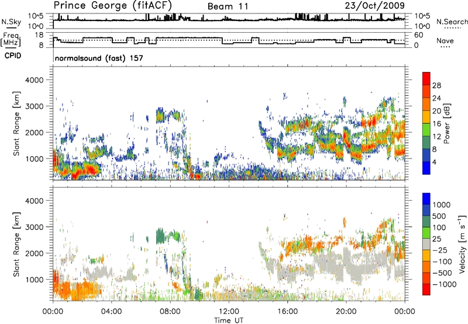Click the 'N.Sky' legend label
The height and width of the screenshot is (324, 468).
(11, 22)
